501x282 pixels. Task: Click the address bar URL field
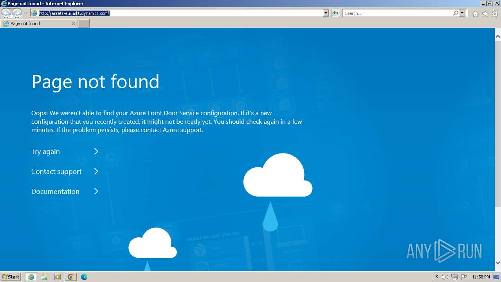click(x=180, y=13)
